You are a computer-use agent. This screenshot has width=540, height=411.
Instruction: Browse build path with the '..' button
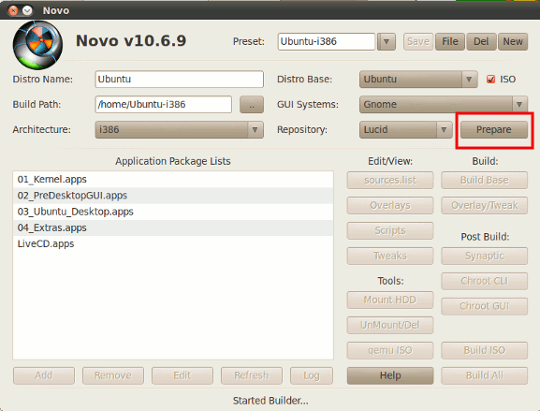(x=252, y=104)
